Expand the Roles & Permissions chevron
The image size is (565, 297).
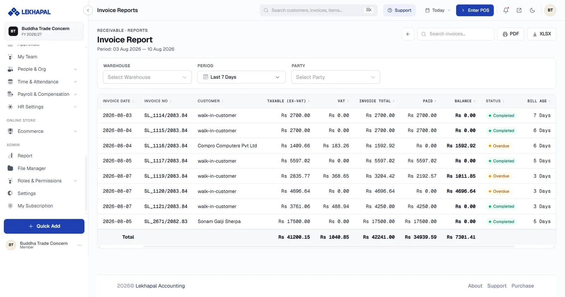75,181
